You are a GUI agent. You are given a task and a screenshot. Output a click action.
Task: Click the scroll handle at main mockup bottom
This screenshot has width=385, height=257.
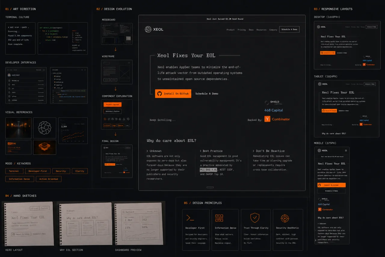pyautogui.click(x=210, y=187)
